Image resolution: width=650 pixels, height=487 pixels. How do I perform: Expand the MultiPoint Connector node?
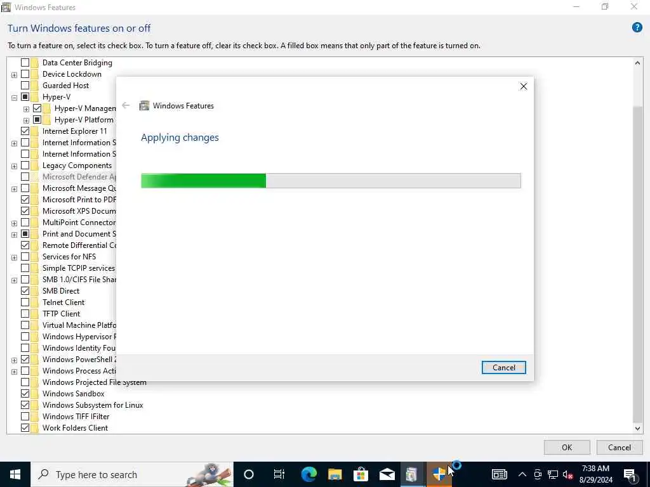pos(14,223)
